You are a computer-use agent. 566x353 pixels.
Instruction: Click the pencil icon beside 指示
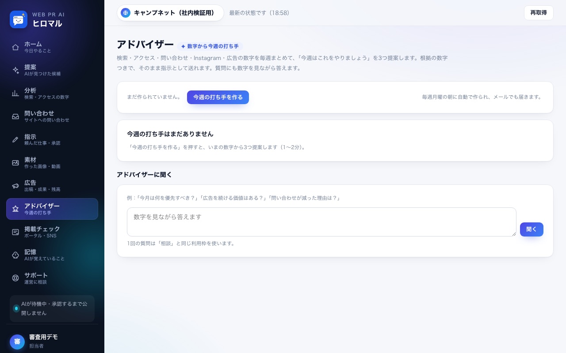point(15,139)
